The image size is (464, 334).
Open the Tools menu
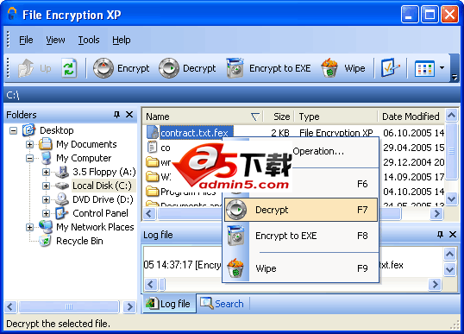tap(89, 40)
